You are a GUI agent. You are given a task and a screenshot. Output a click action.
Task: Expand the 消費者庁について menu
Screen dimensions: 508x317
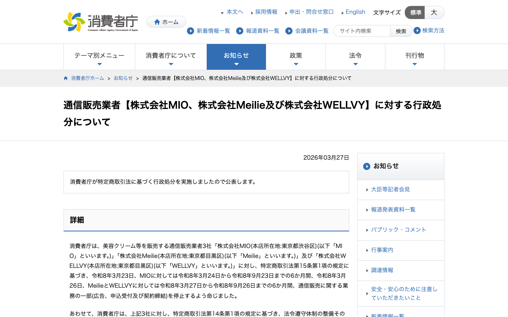click(171, 57)
